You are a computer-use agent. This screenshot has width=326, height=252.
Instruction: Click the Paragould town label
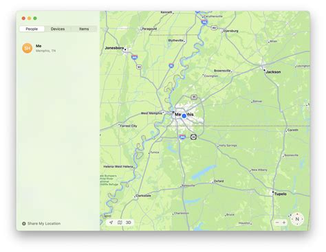(x=149, y=29)
